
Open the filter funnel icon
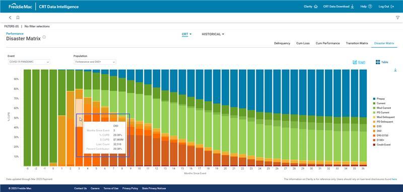(x=397, y=18)
